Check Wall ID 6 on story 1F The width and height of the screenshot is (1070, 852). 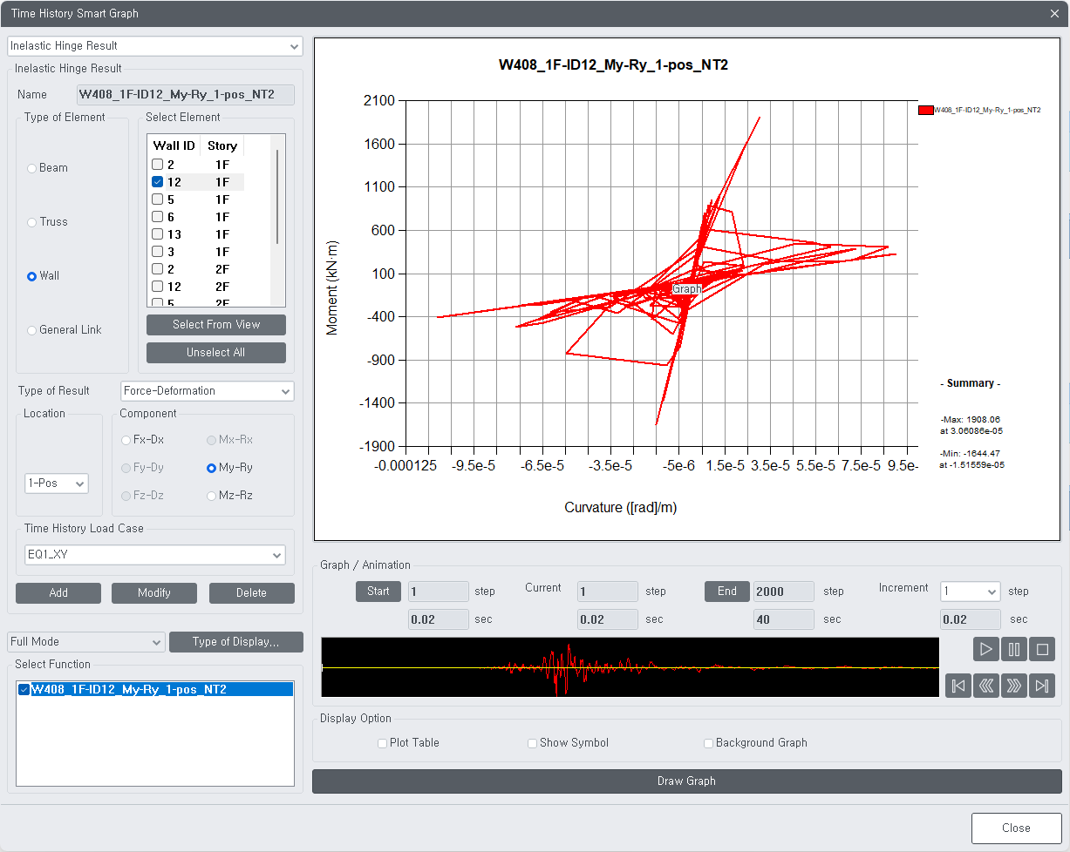[x=157, y=217]
